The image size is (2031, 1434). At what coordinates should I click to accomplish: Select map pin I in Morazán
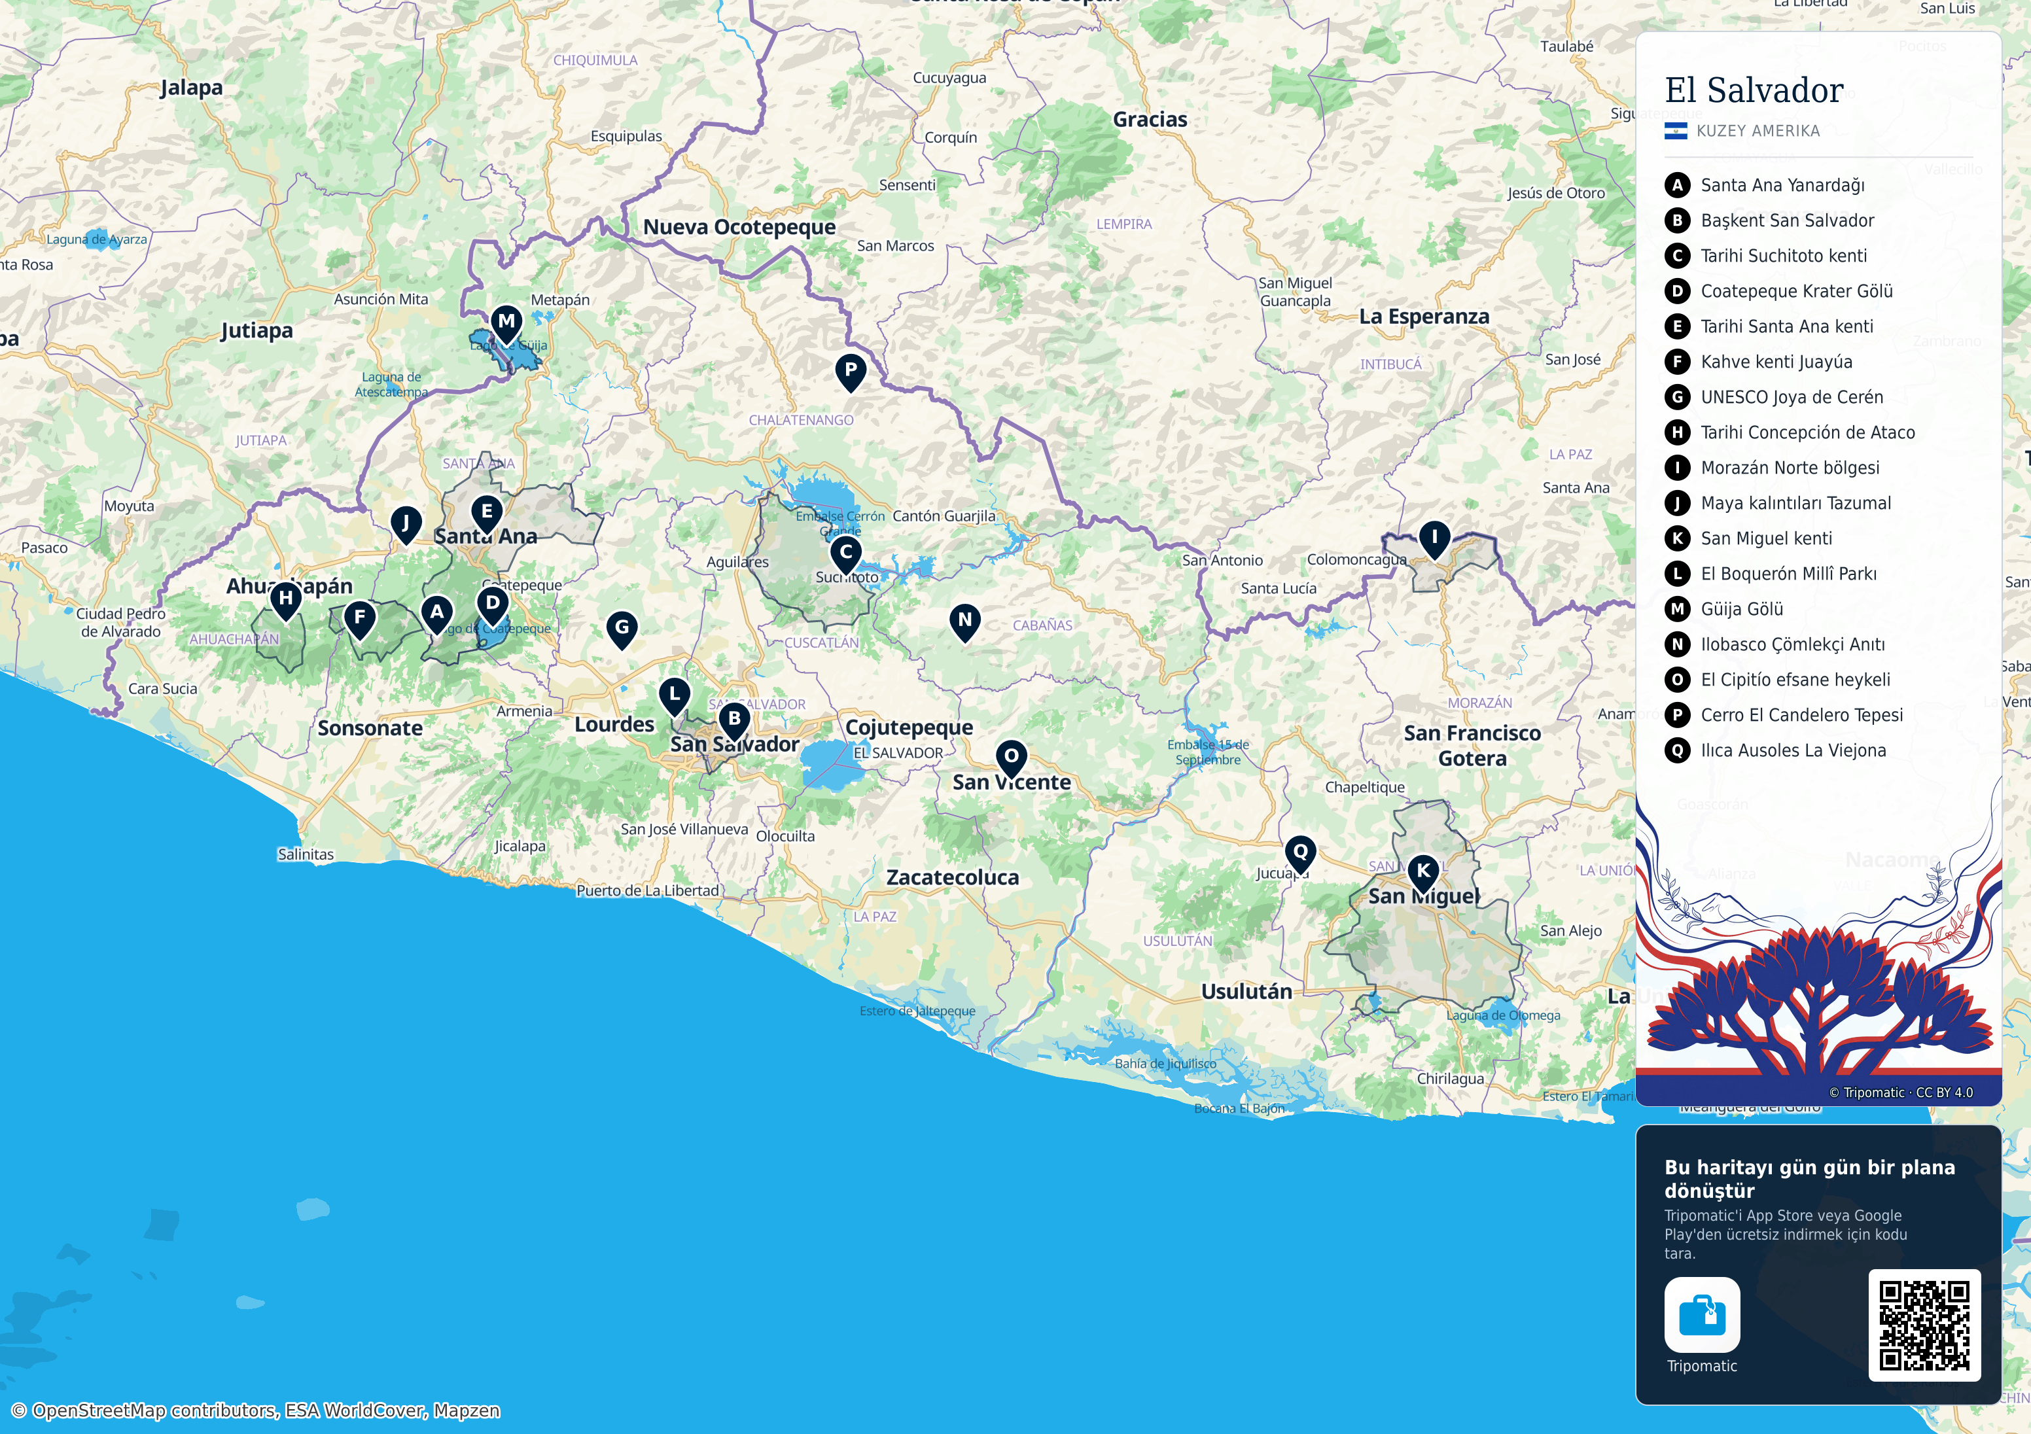[x=1434, y=539]
